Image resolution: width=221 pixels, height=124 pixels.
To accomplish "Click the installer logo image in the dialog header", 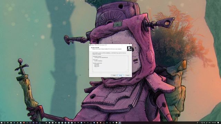I will pos(129,49).
